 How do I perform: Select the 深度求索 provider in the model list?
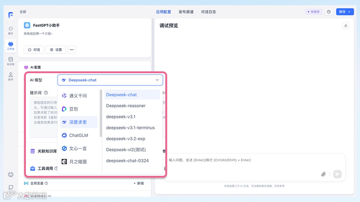79,122
